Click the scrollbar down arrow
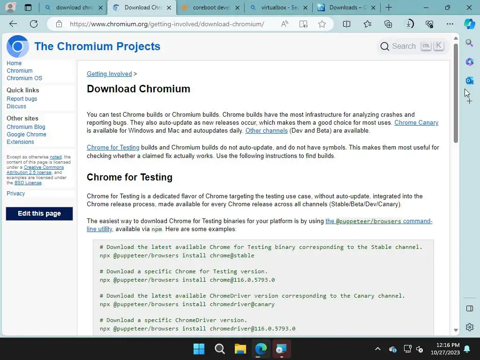Screen dimensions: 480x360 (456, 330)
